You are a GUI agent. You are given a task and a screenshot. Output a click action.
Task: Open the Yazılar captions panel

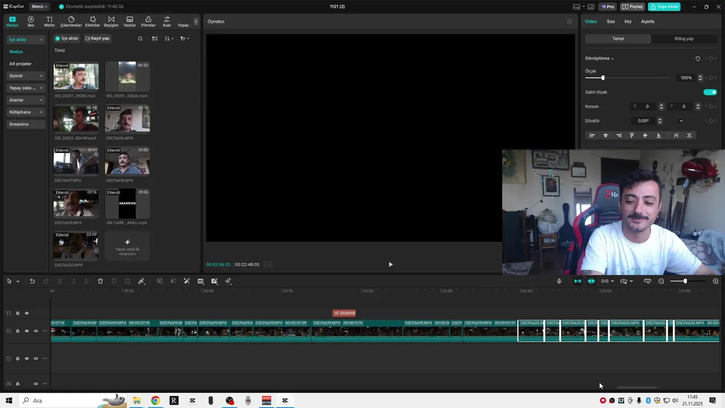(130, 22)
